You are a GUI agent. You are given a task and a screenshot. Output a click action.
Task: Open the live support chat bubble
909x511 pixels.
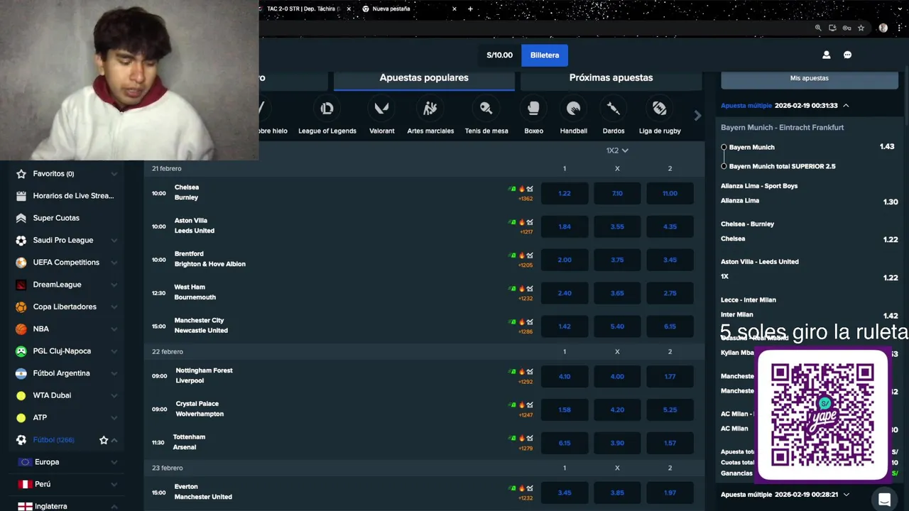click(x=884, y=500)
